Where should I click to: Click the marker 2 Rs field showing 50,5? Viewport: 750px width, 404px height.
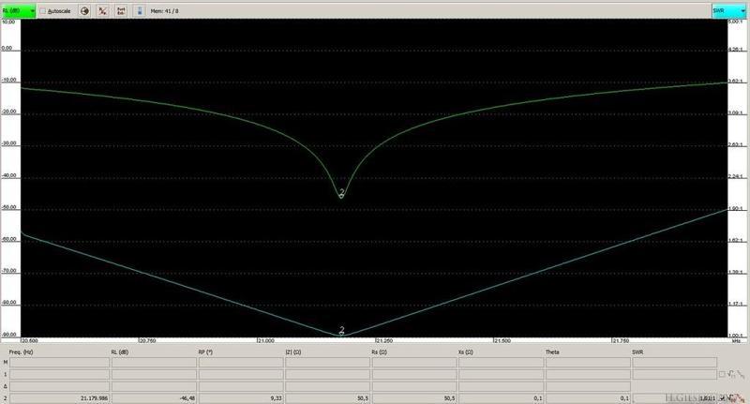pos(414,397)
